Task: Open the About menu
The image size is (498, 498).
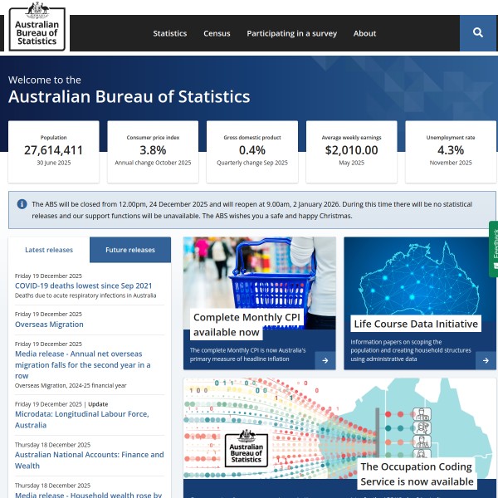Action: 364,34
